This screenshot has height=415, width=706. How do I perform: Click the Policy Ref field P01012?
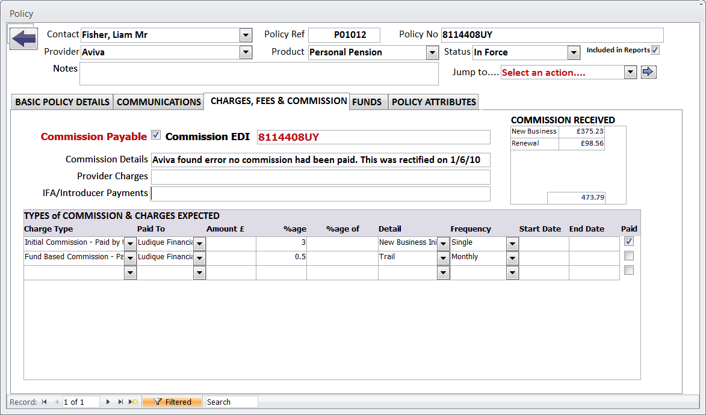pyautogui.click(x=344, y=35)
